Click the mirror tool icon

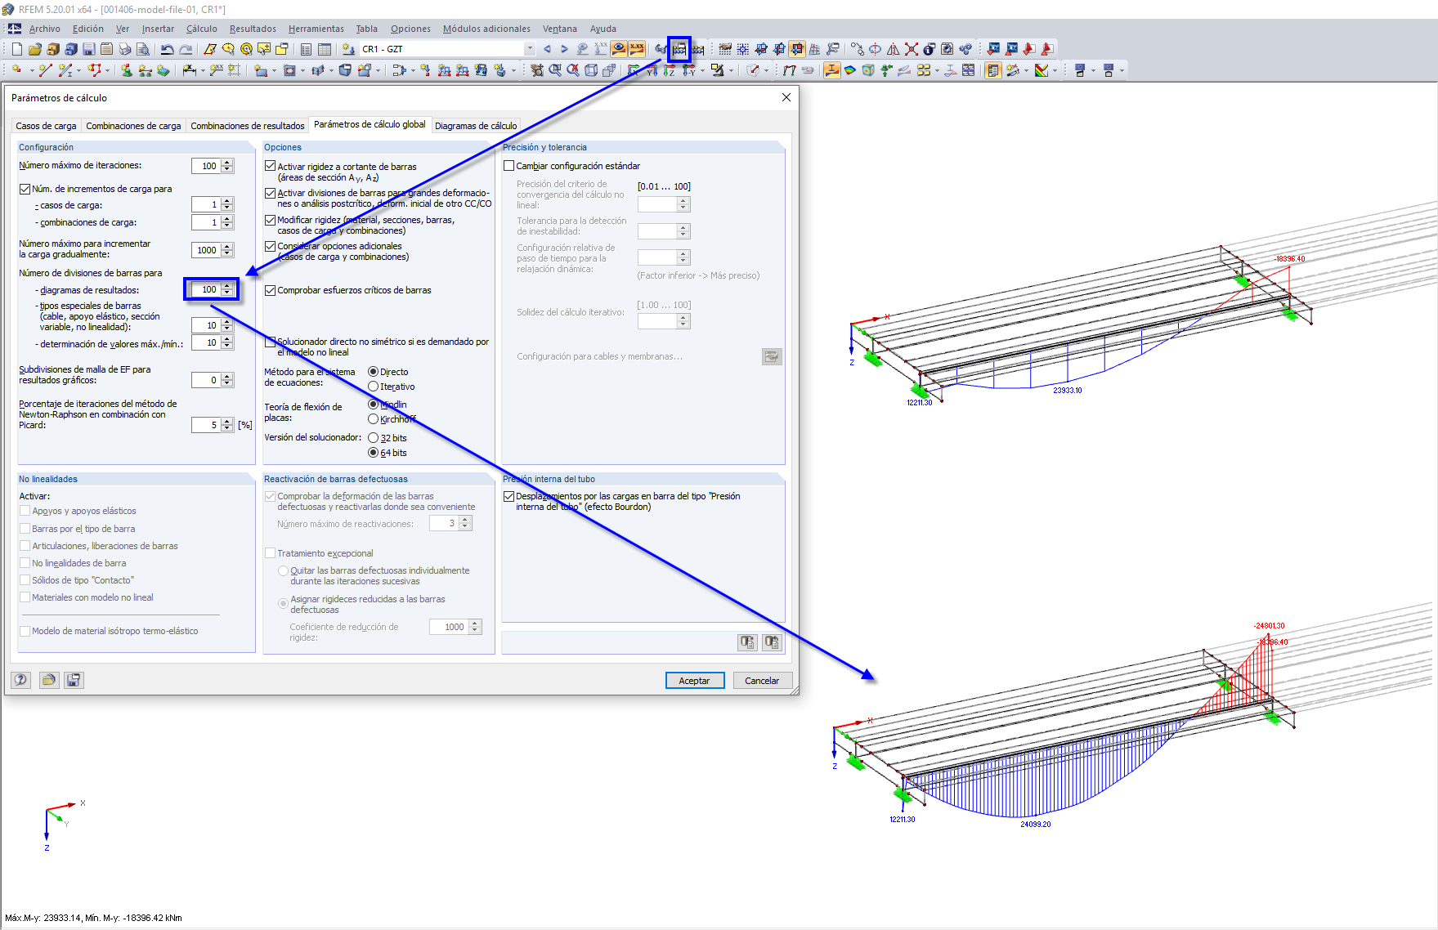[894, 49]
